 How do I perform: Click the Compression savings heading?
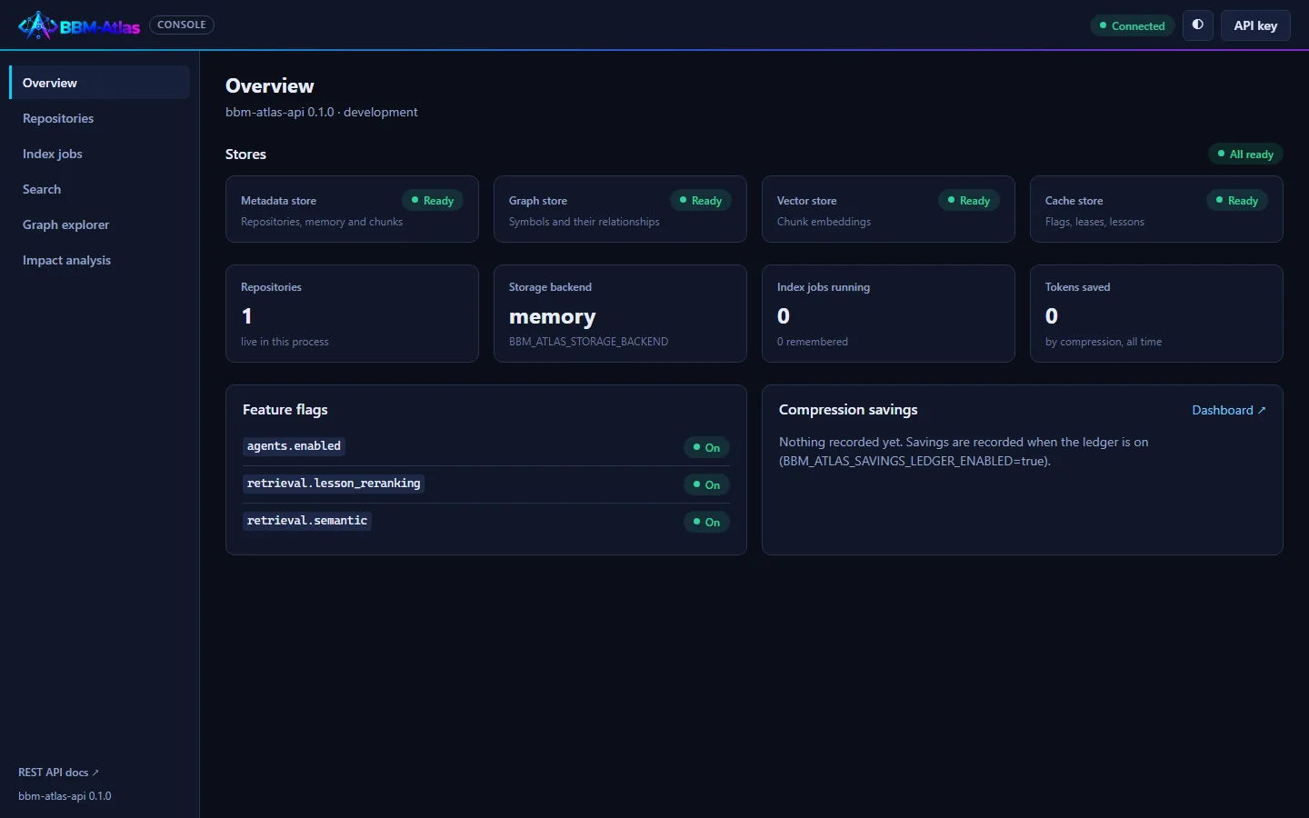[x=848, y=410]
